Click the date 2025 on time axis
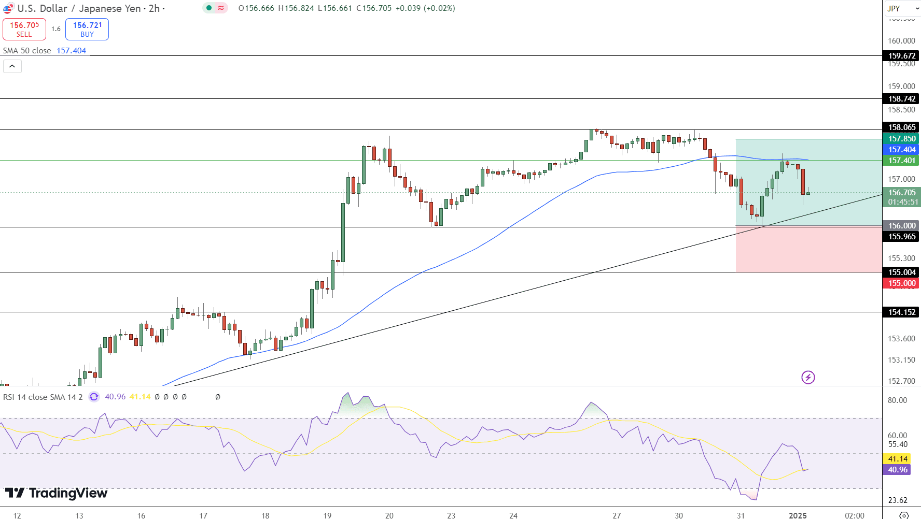The width and height of the screenshot is (921, 519). (798, 515)
